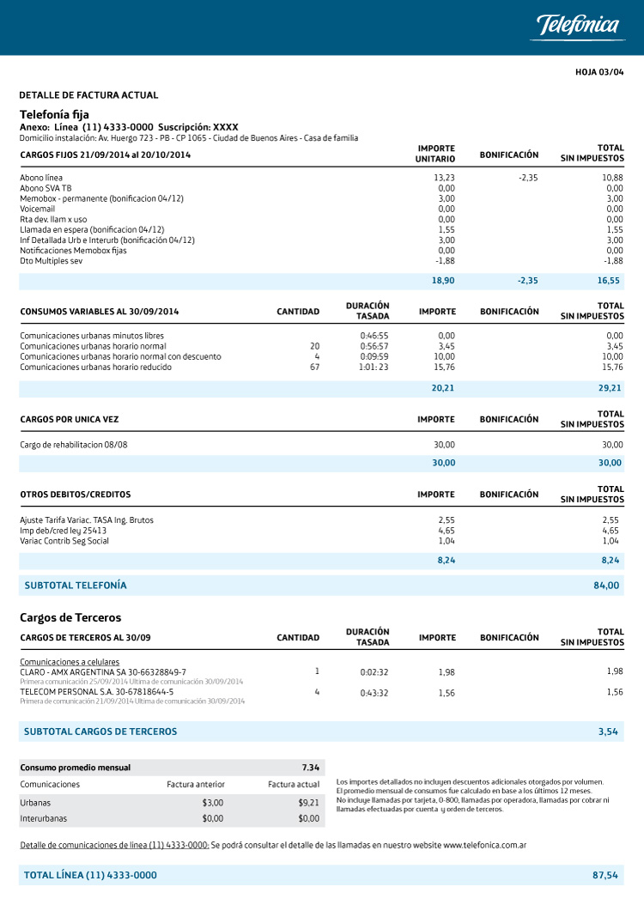Select the 'TOTAL LÍNEA (11) 4333-0000' label
This screenshot has width=644, height=911.
pyautogui.click(x=90, y=876)
